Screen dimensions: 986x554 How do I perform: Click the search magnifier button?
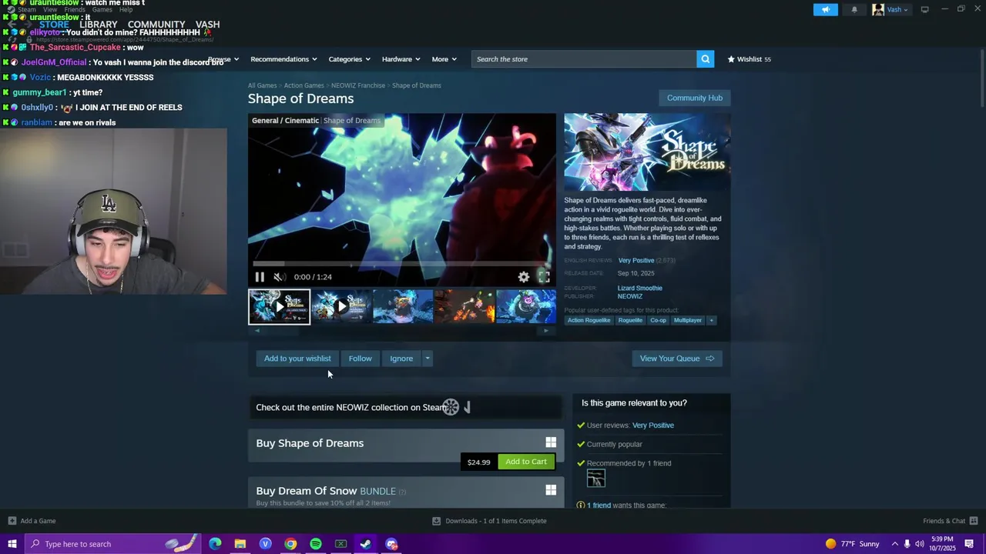pos(705,59)
